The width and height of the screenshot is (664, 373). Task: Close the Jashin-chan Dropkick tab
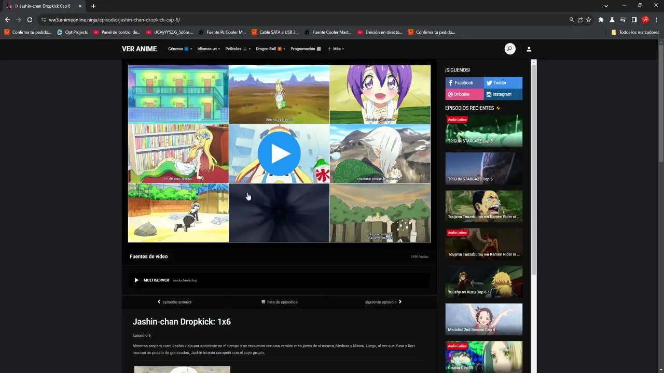pyautogui.click(x=80, y=6)
